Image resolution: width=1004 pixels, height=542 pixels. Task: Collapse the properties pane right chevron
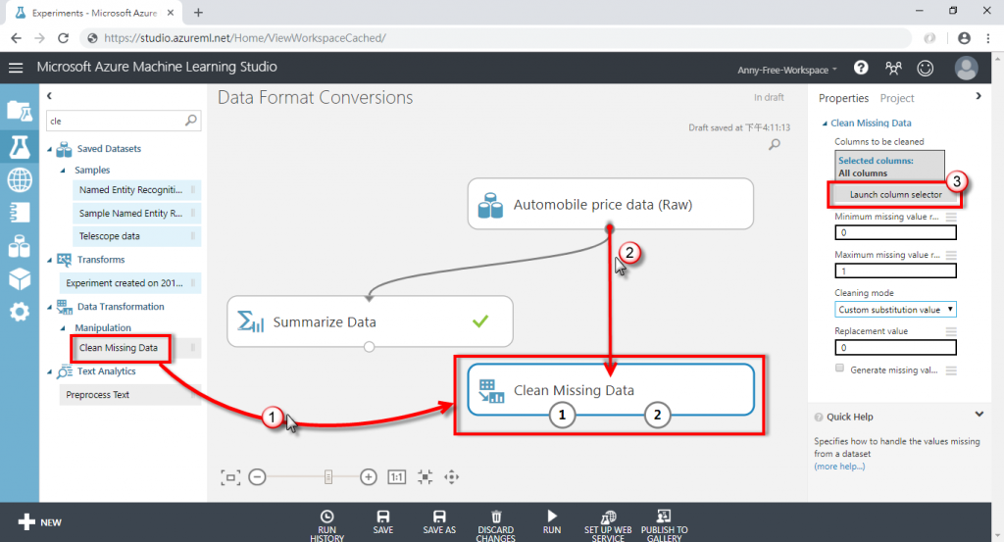pos(979,96)
